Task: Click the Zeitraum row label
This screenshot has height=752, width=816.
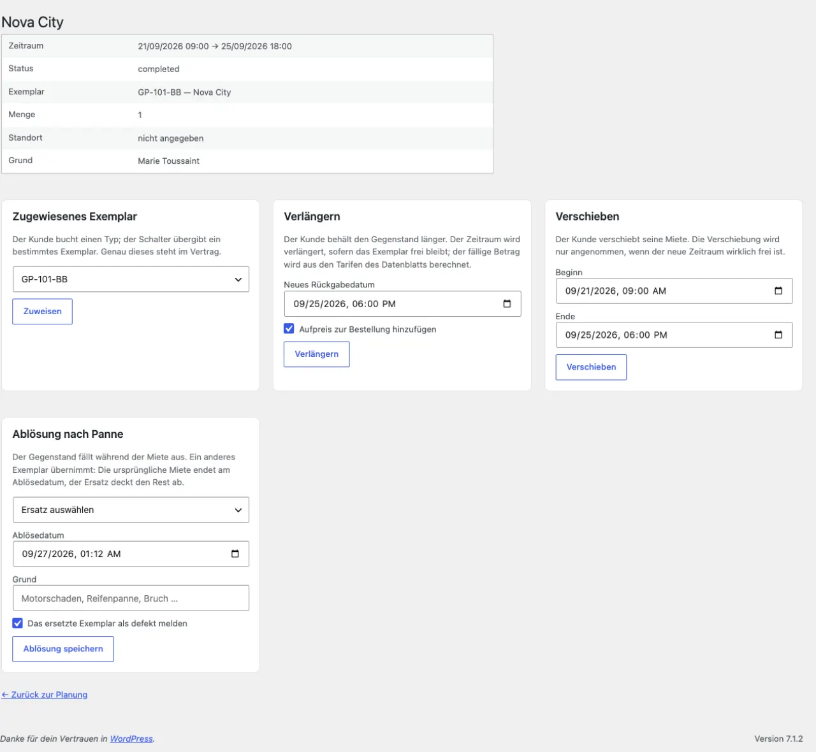Action: pos(26,45)
